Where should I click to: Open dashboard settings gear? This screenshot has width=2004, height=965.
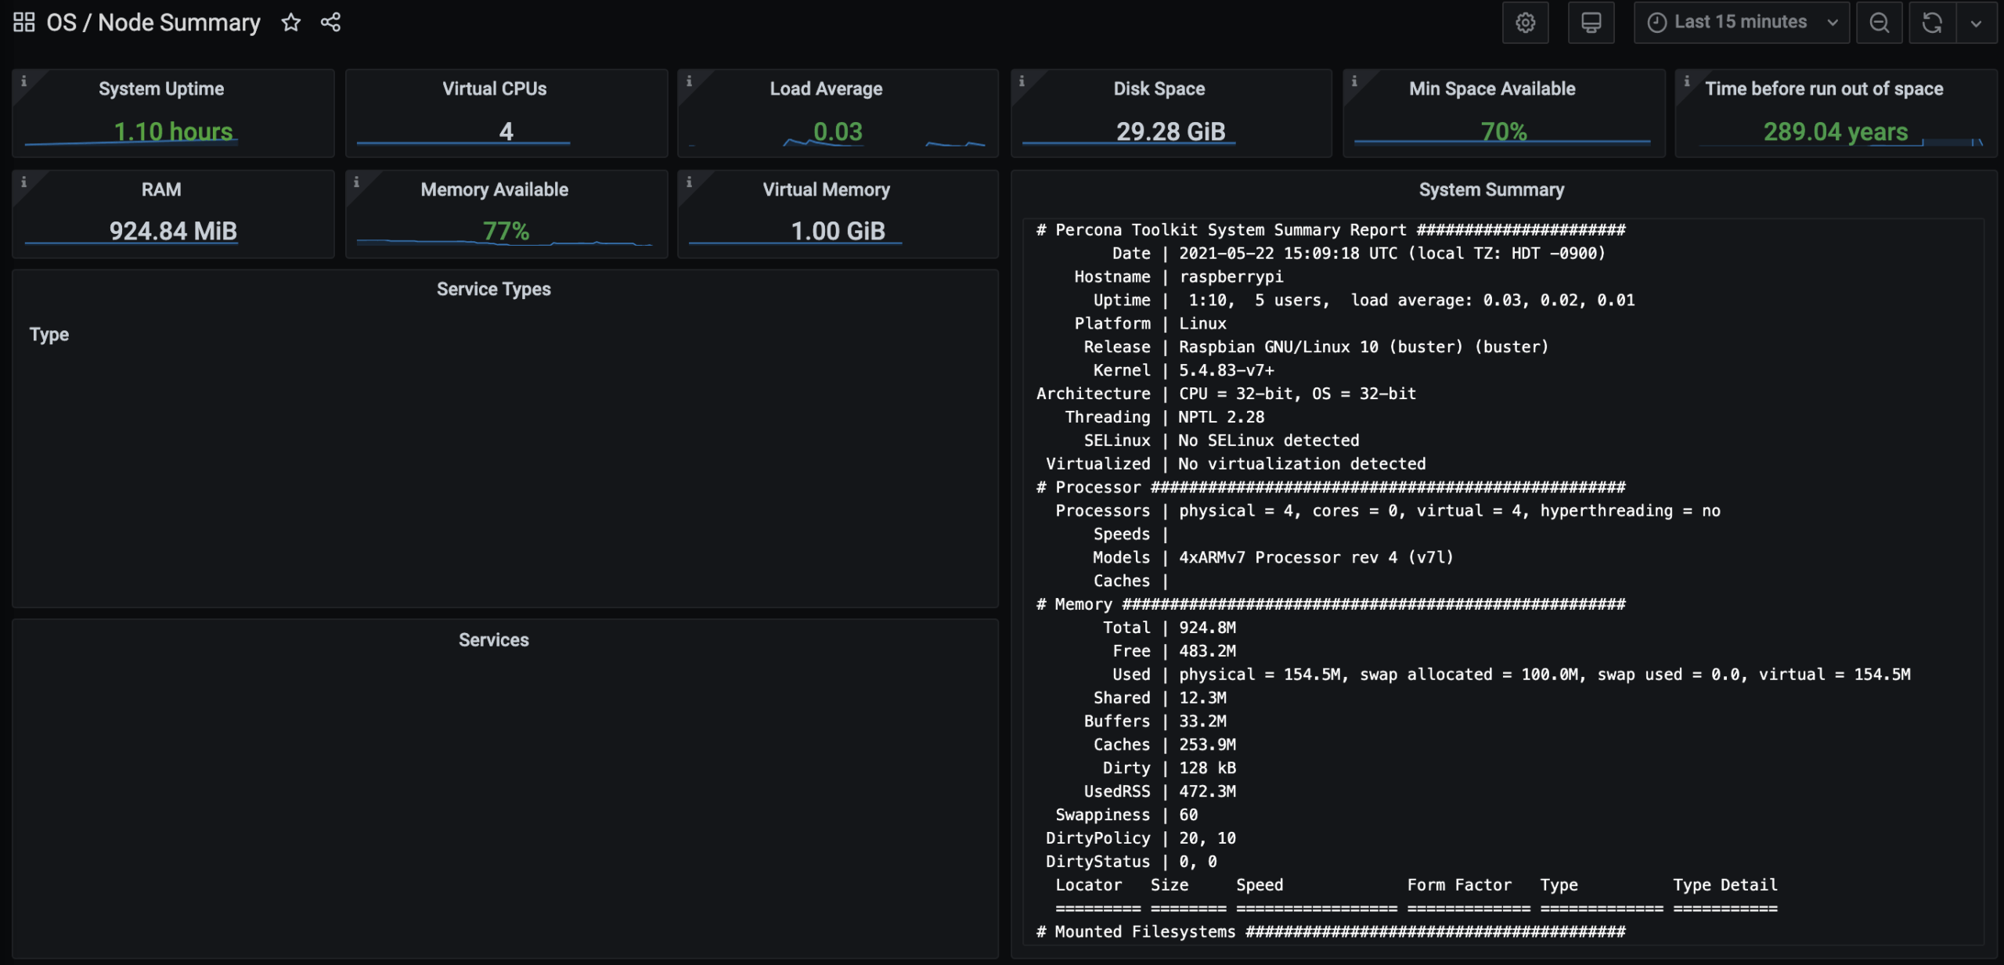tap(1525, 22)
